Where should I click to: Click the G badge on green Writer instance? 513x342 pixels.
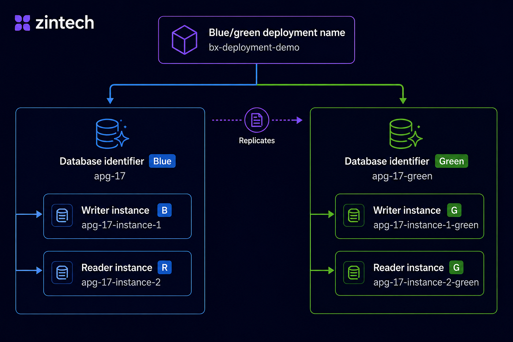click(454, 210)
